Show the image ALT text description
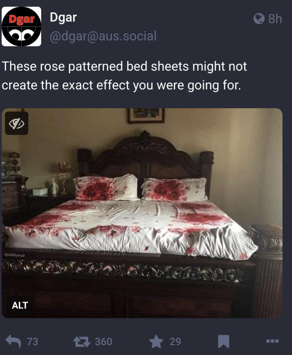Viewport: 292px width, 355px height. (20, 305)
